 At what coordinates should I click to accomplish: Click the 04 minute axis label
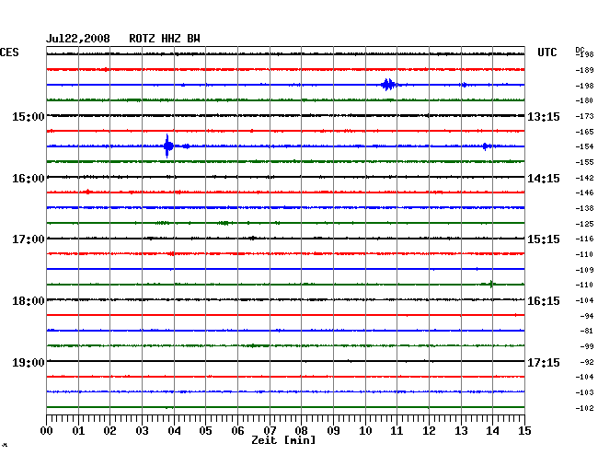pos(174,431)
